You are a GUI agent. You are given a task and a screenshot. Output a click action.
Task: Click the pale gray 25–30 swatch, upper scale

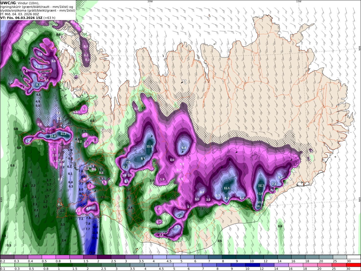pyautogui.click(x=340, y=257)
